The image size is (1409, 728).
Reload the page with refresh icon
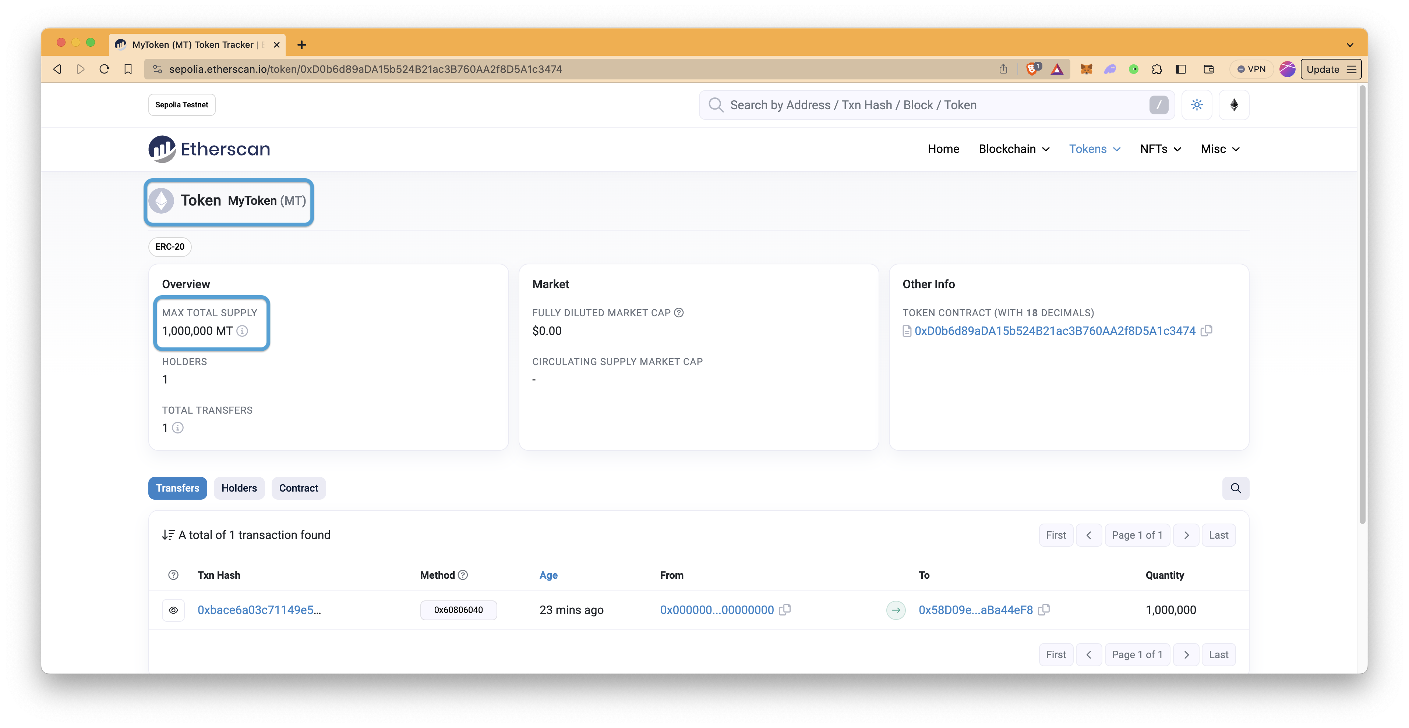tap(104, 69)
